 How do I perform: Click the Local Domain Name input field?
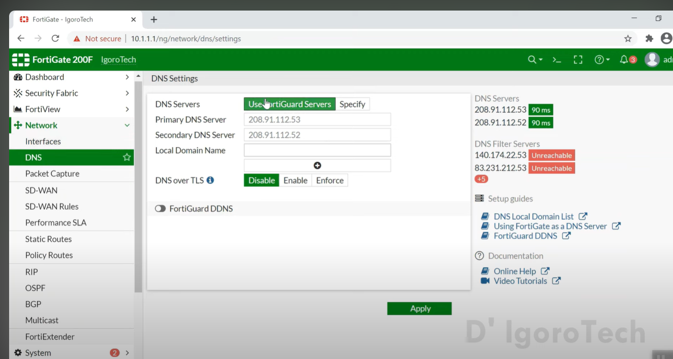click(317, 150)
